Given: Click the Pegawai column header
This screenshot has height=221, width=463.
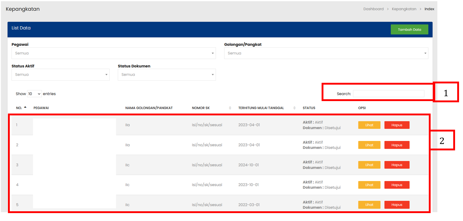Looking at the screenshot, I should point(41,108).
